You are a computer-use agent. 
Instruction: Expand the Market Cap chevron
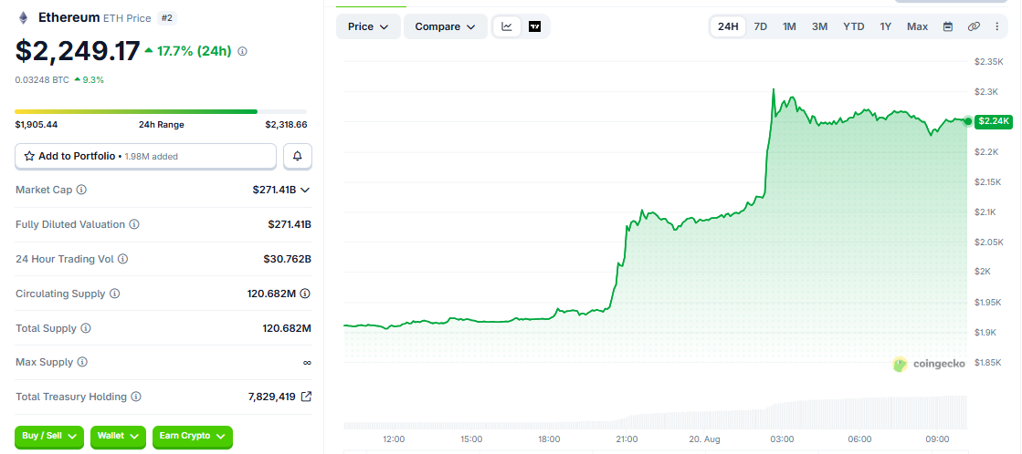[305, 190]
